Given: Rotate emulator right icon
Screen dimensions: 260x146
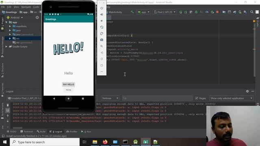Looking at the screenshot, I should (102, 34).
